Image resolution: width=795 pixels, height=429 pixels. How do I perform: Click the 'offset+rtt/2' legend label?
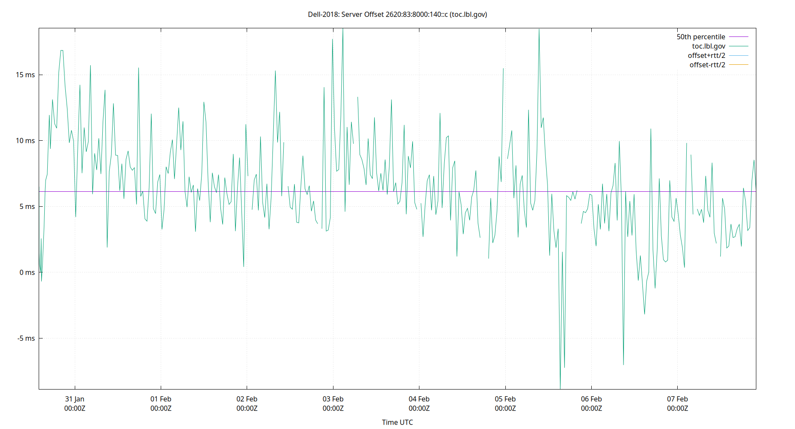pos(706,55)
